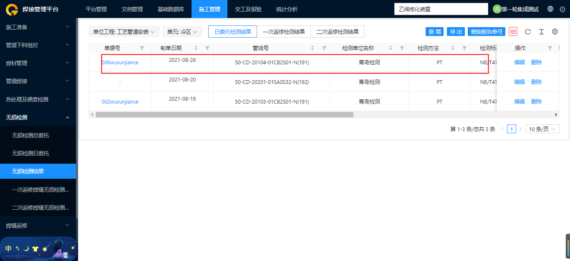Open 平台管理 top menu
Screen dimensions: 570x261
point(96,9)
